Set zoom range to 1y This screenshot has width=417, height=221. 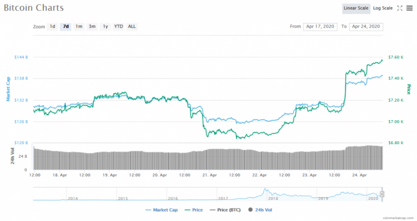(105, 26)
